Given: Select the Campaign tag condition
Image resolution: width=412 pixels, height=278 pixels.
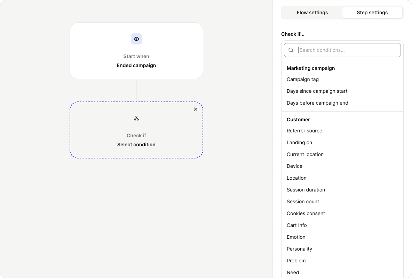Looking at the screenshot, I should [302, 79].
